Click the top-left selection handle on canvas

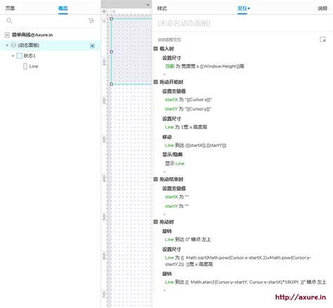(x=112, y=19)
